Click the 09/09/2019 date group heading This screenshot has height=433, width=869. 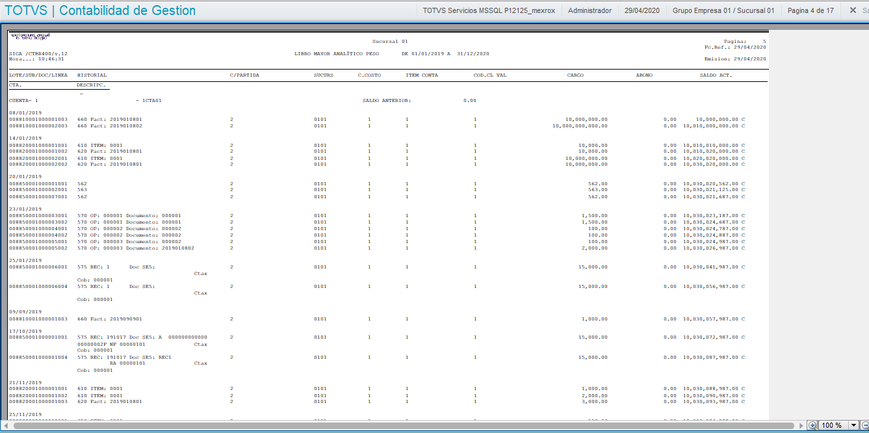click(x=25, y=311)
